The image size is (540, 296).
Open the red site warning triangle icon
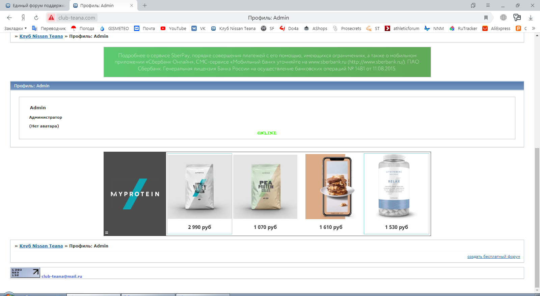pos(51,18)
